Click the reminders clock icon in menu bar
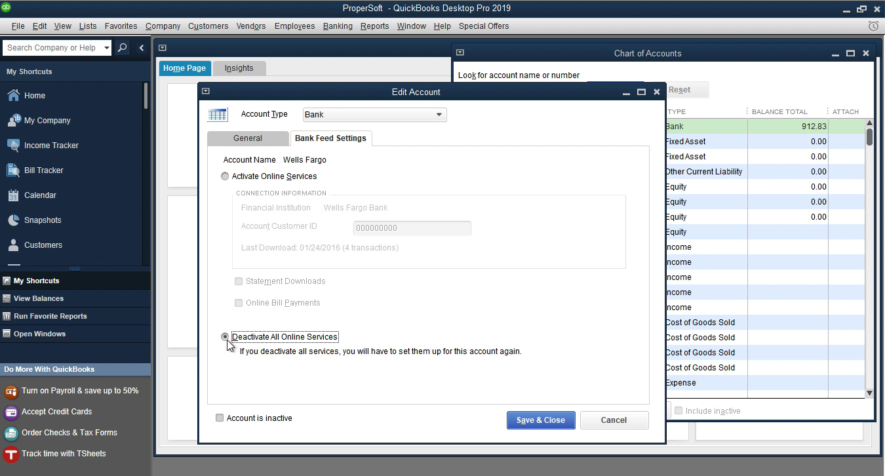885x476 pixels. 873,26
